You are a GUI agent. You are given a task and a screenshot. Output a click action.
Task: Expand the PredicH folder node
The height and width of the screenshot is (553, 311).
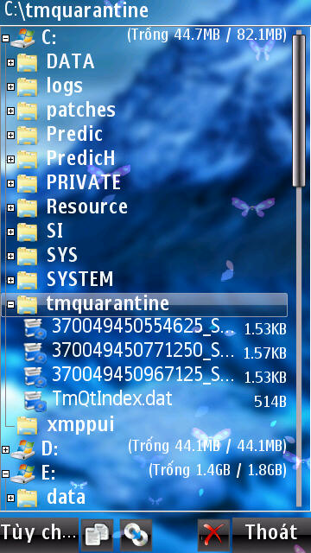(x=11, y=159)
